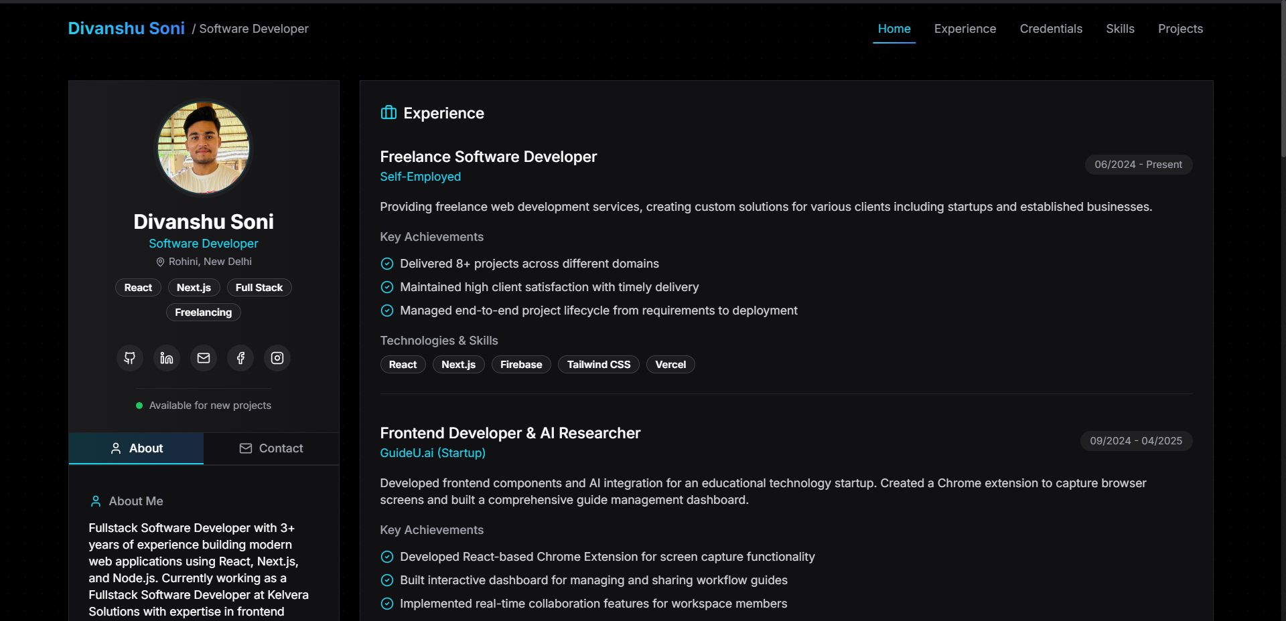Click the Full Stack tag
Image resolution: width=1286 pixels, height=621 pixels.
(x=259, y=288)
